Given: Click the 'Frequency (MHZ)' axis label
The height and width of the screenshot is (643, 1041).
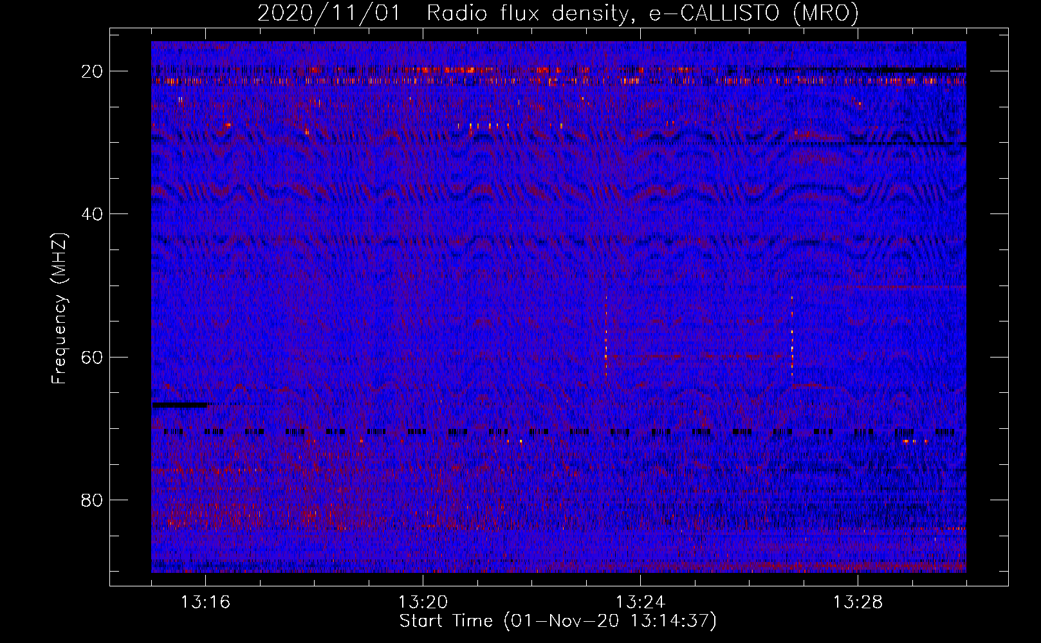Looking at the screenshot, I should pos(59,309).
